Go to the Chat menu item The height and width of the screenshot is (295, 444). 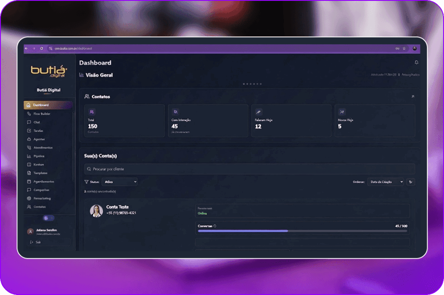click(x=36, y=122)
